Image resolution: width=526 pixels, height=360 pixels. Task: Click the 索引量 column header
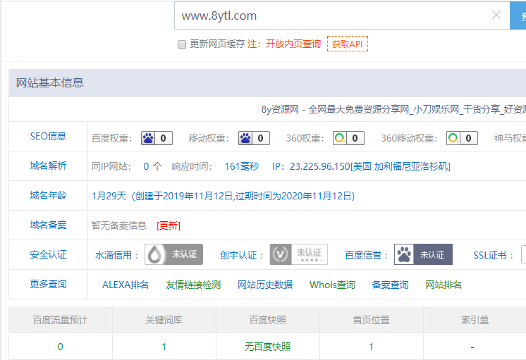(475, 320)
